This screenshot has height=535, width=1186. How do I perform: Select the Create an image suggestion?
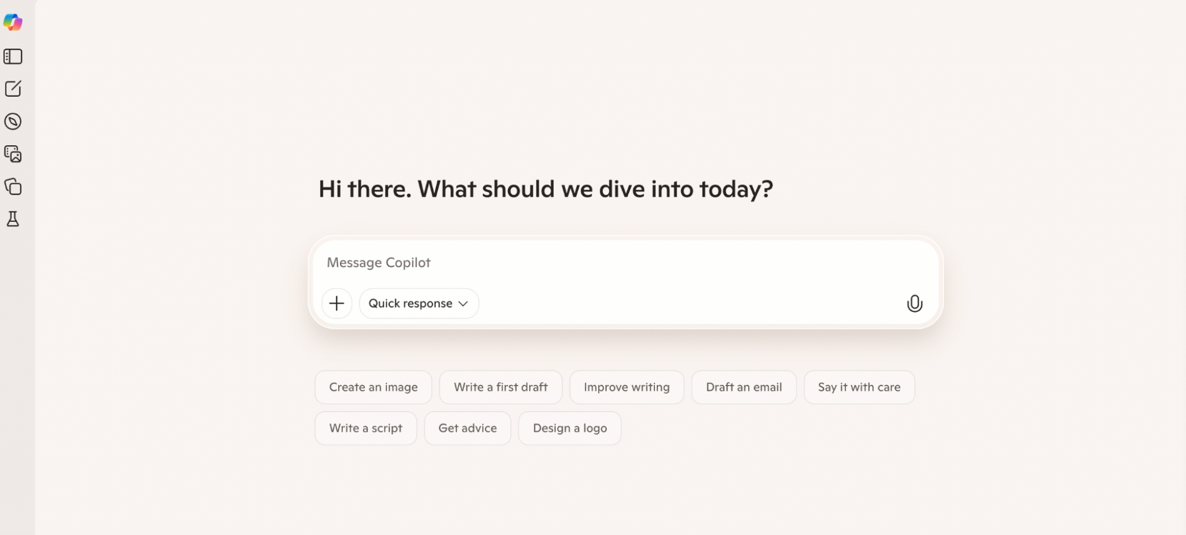[x=373, y=387]
